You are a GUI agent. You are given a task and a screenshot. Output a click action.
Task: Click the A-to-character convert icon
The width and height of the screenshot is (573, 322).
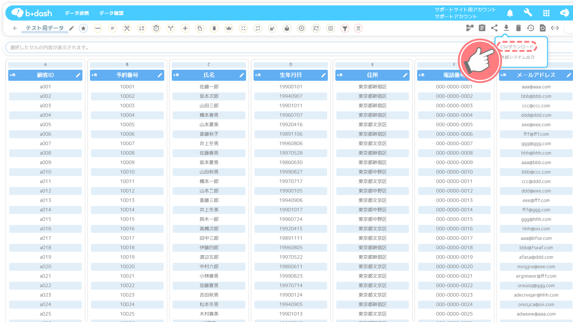[x=316, y=28]
